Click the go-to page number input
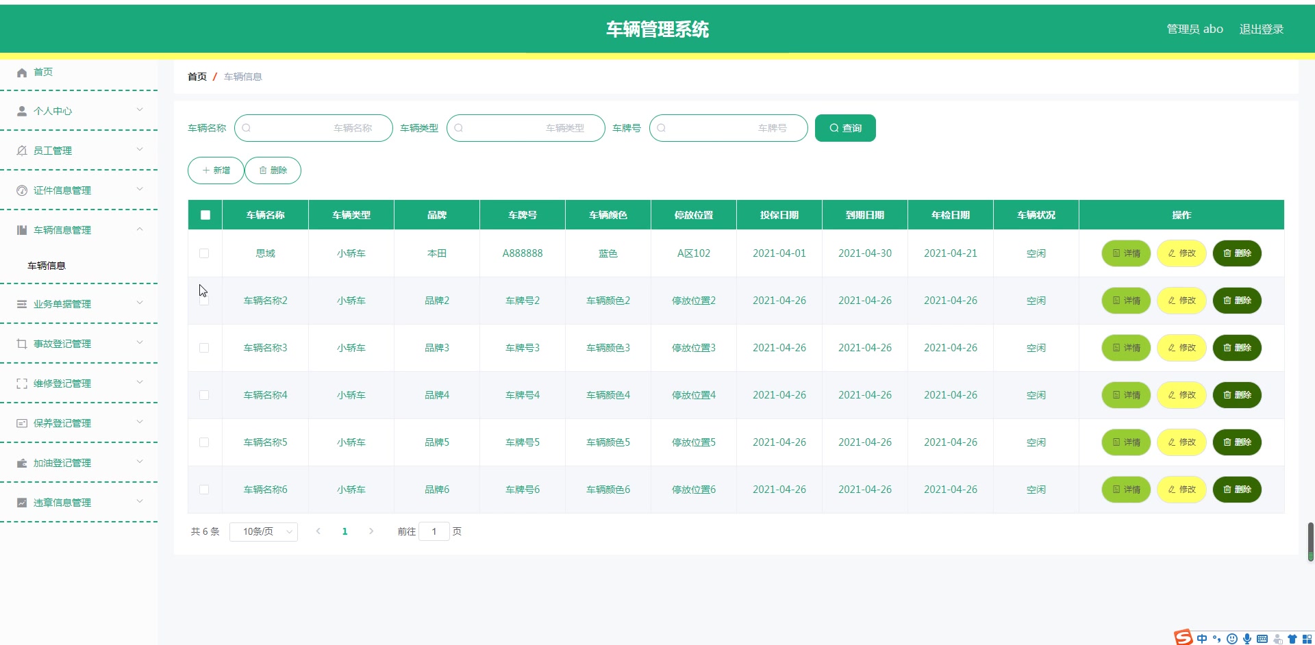Screen dimensions: 1315x645 tap(434, 531)
